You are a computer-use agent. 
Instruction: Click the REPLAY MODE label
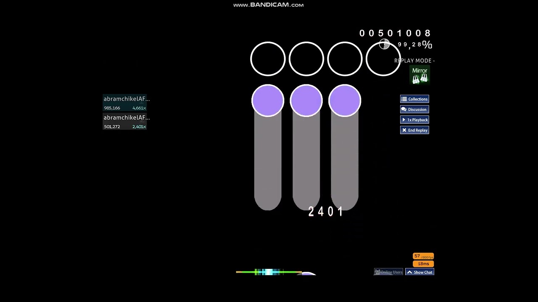pyautogui.click(x=414, y=61)
